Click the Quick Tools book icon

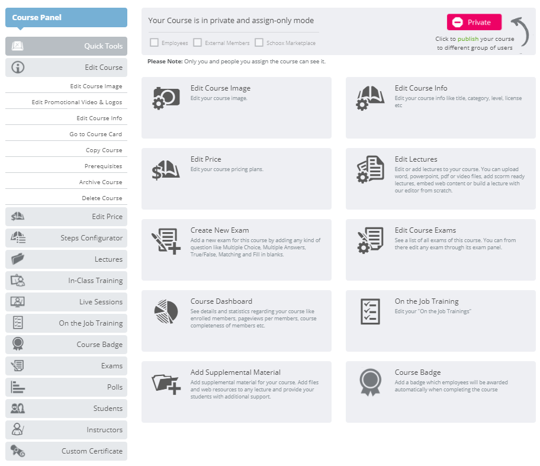click(18, 46)
